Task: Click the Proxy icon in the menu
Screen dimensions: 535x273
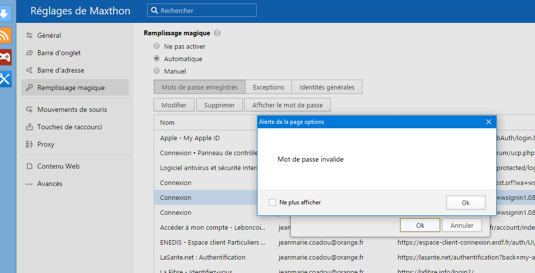Action: coord(29,144)
